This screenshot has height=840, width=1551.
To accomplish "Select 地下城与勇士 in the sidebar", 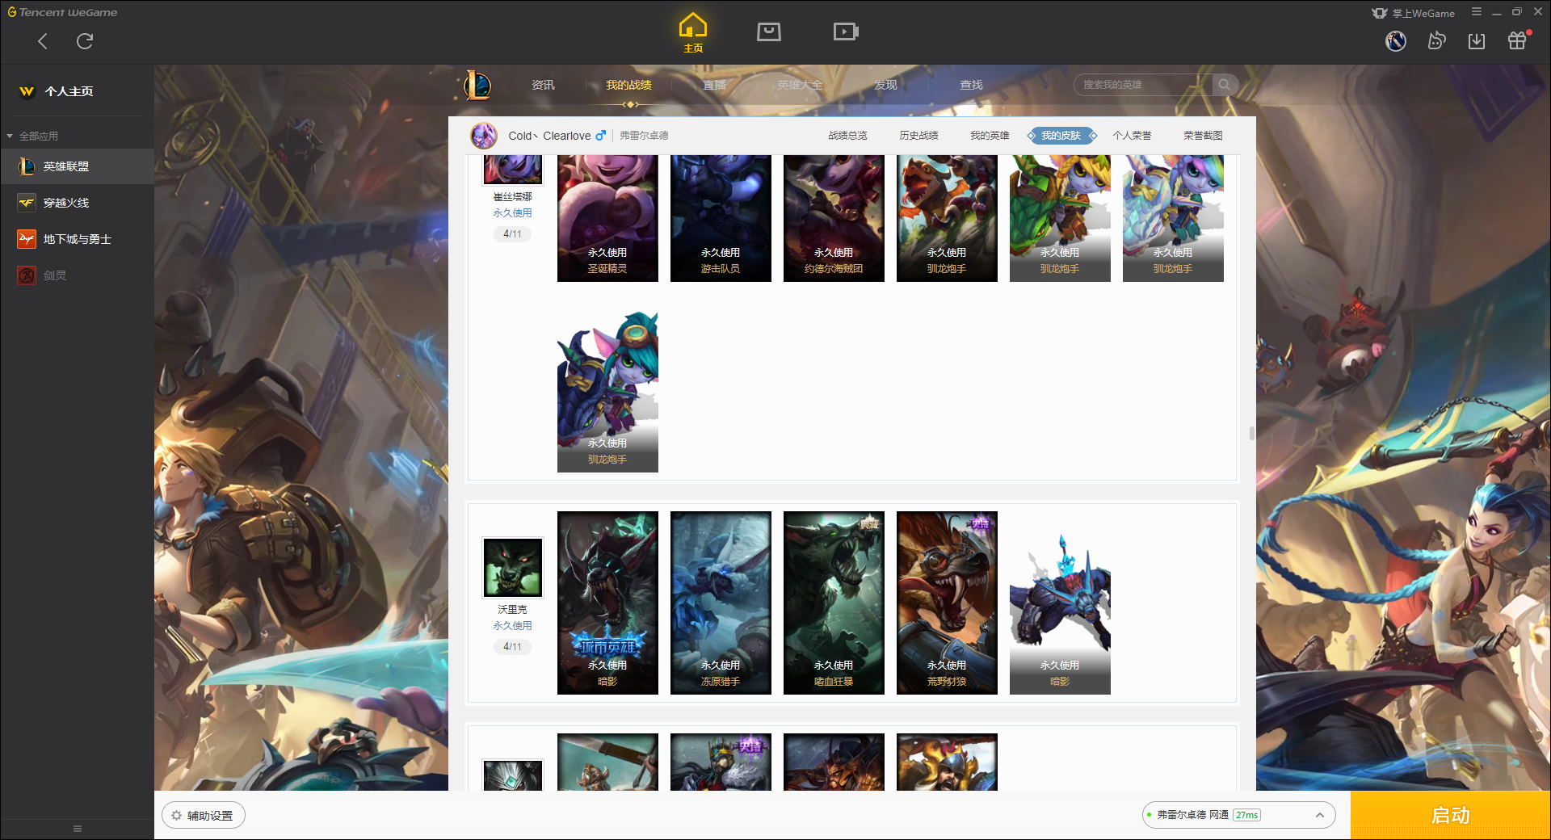I will pyautogui.click(x=77, y=239).
